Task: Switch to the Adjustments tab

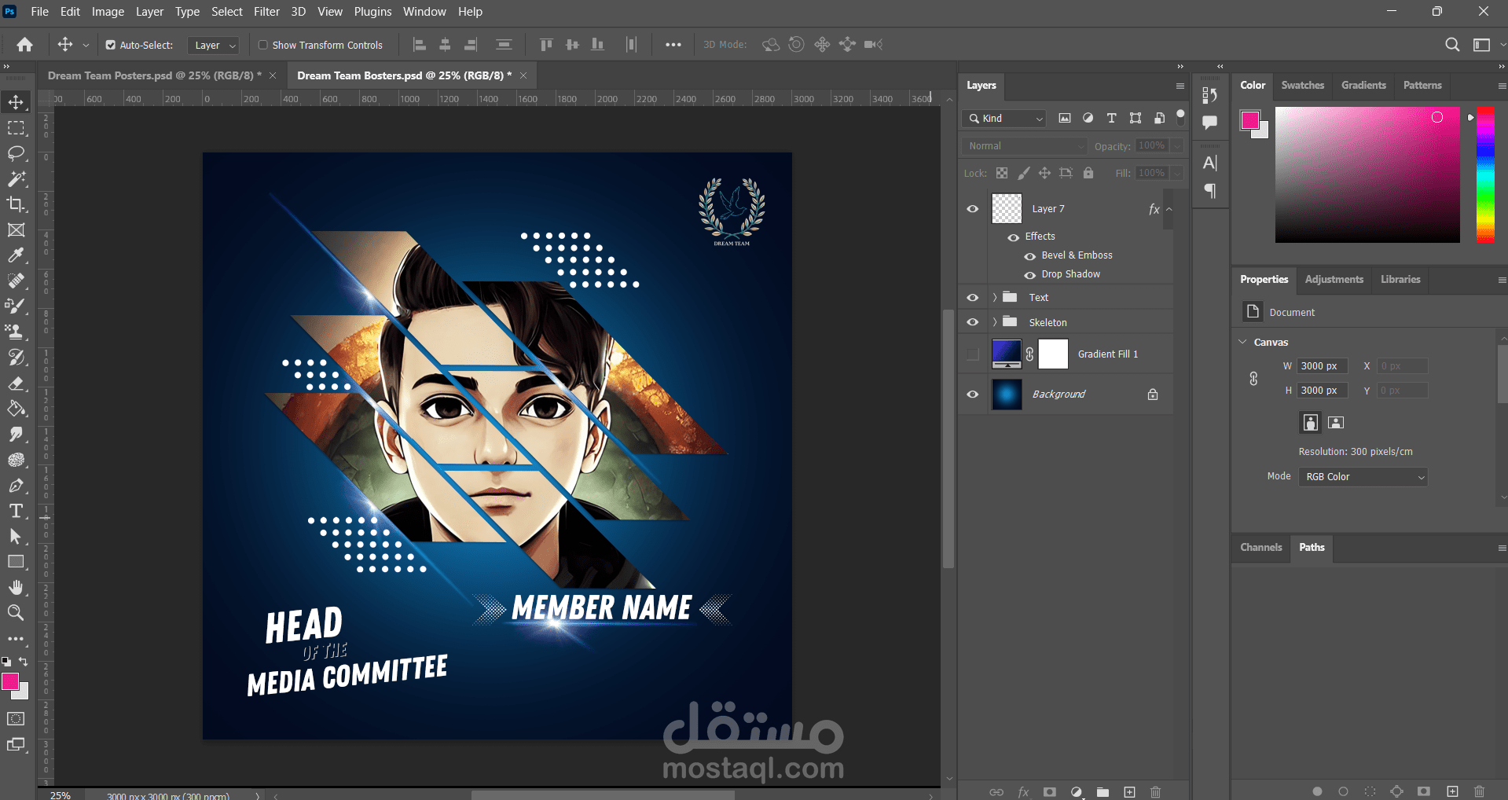Action: (1334, 279)
